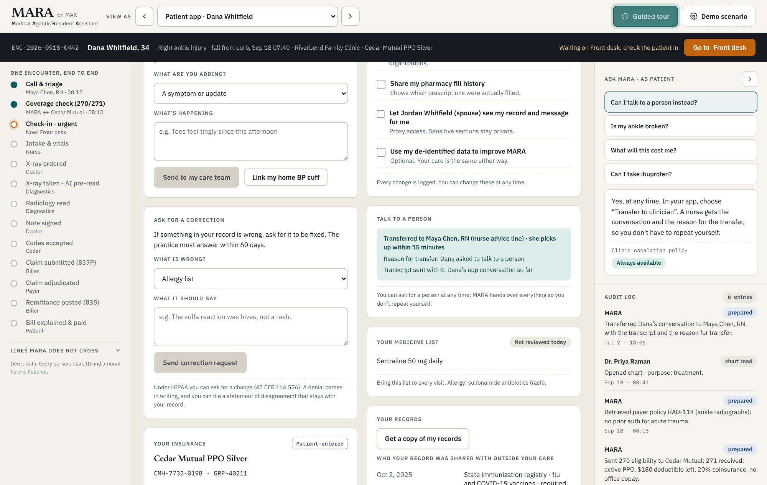Click the Claim submitted (837P) step marker
The height and width of the screenshot is (485, 767).
pos(14,263)
